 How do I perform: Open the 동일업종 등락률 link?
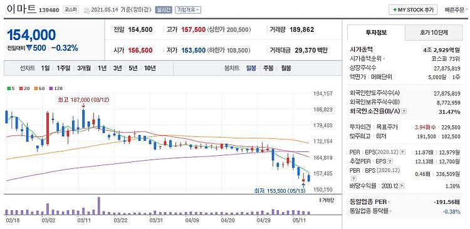pyautogui.click(x=370, y=211)
